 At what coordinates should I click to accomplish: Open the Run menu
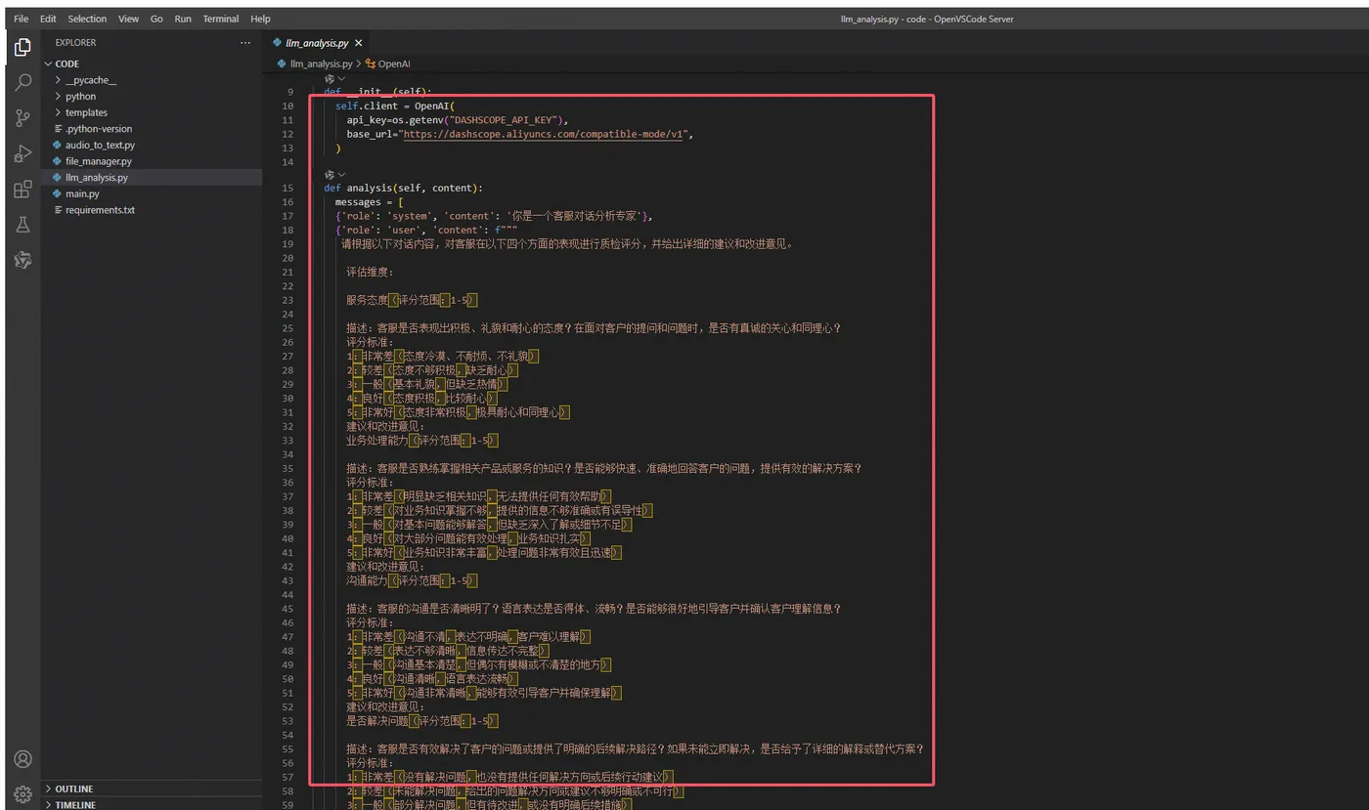coord(183,19)
